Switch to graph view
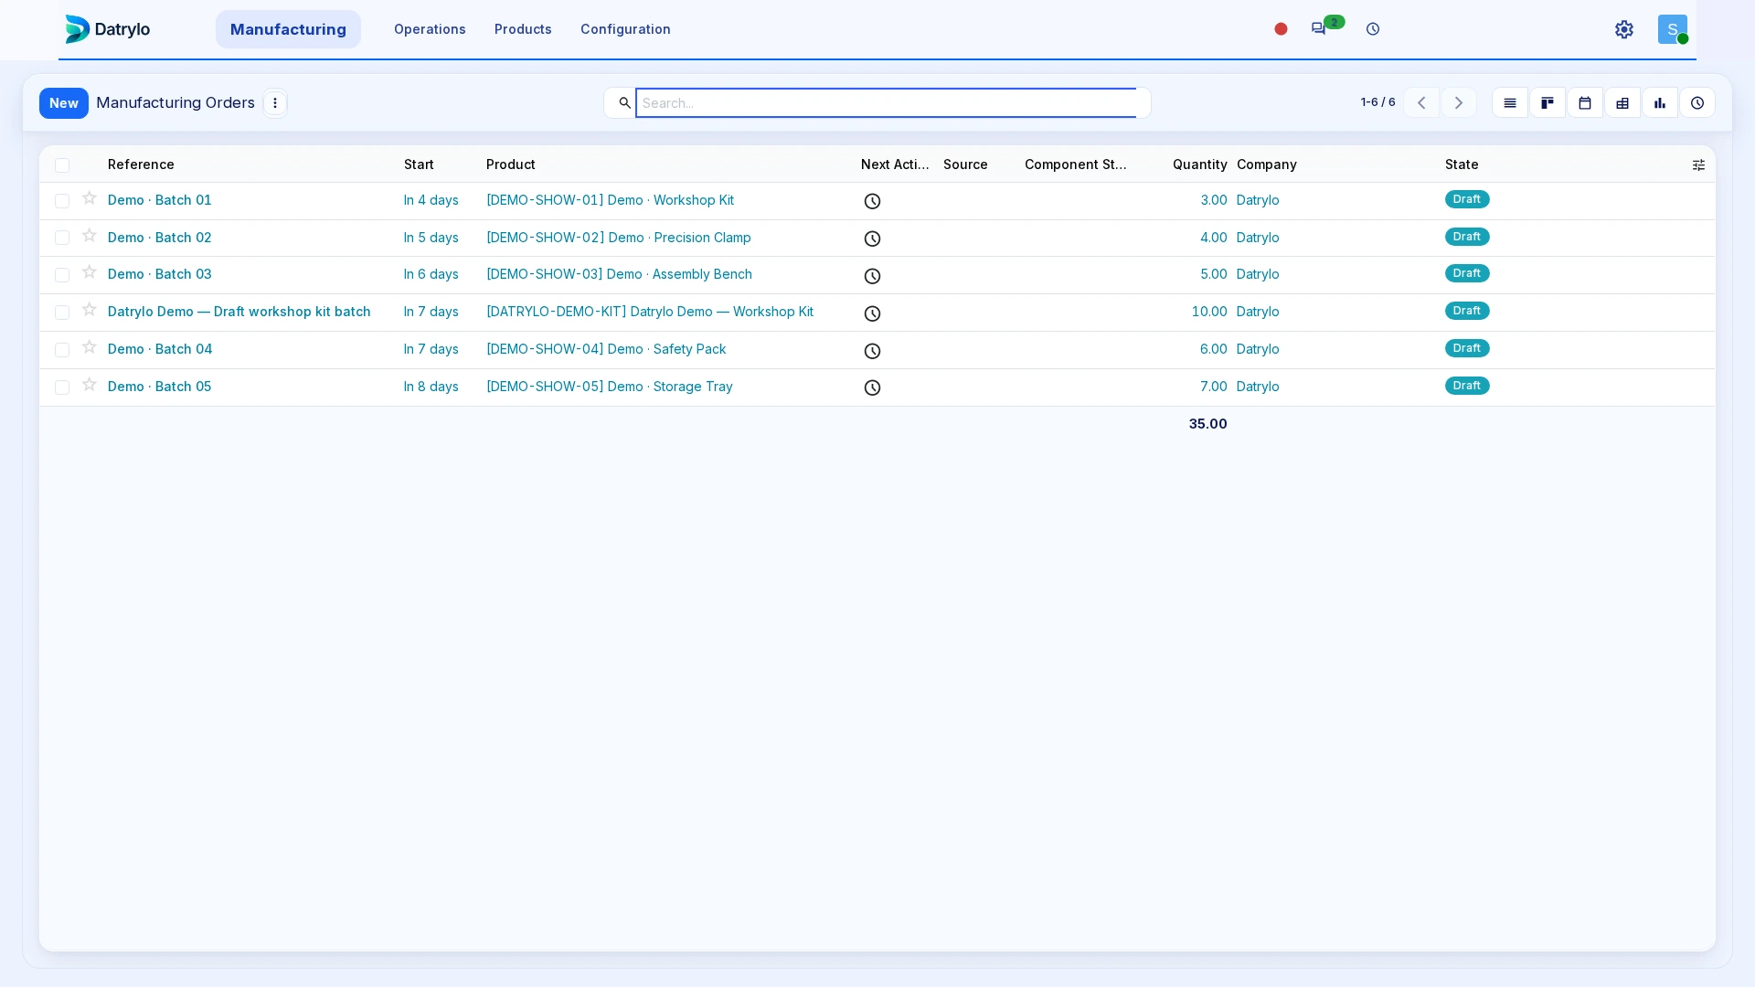This screenshot has width=1755, height=987. [x=1660, y=103]
